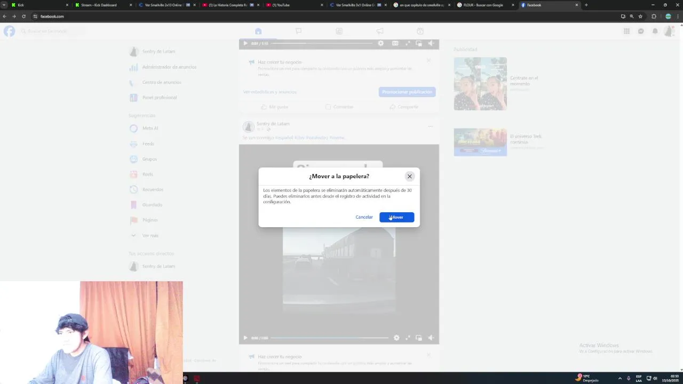Reload the facebook.com page
683x384 pixels.
pos(23,17)
